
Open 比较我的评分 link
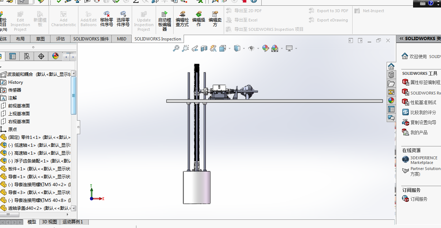(423, 112)
